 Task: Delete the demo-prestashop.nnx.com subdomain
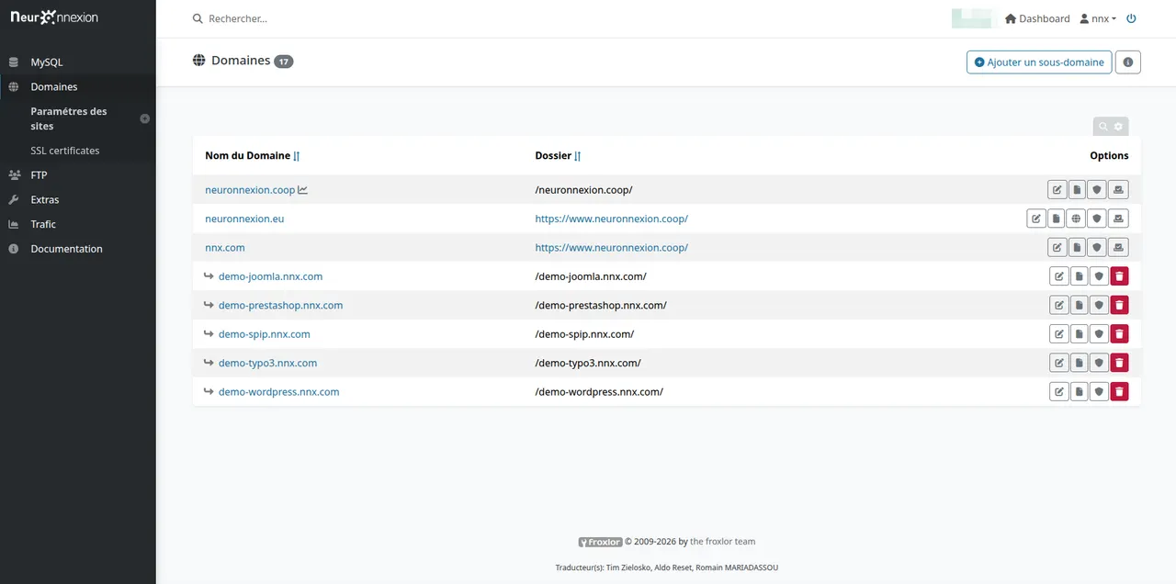pos(1119,305)
